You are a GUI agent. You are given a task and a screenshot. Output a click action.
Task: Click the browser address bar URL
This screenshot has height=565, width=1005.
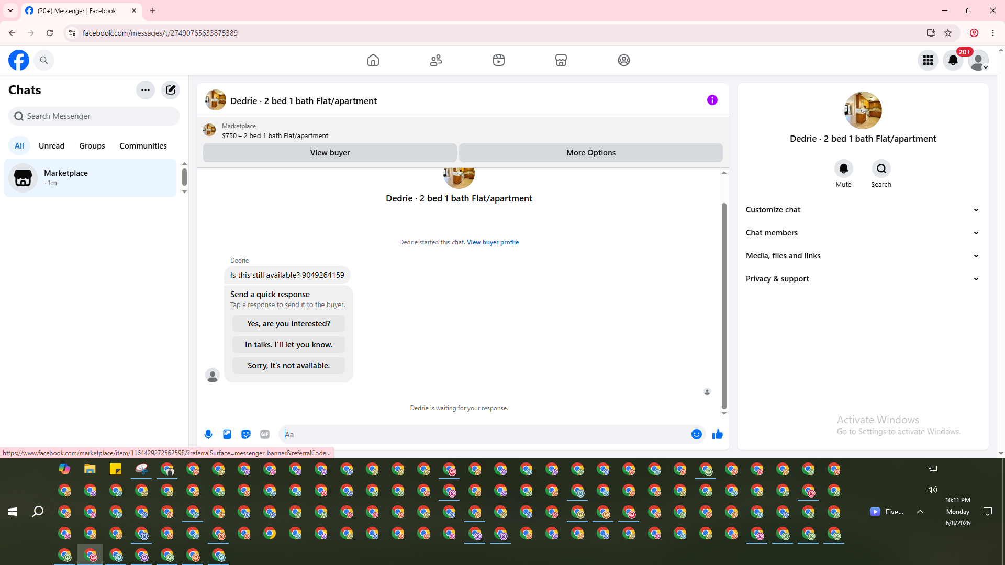click(x=160, y=33)
